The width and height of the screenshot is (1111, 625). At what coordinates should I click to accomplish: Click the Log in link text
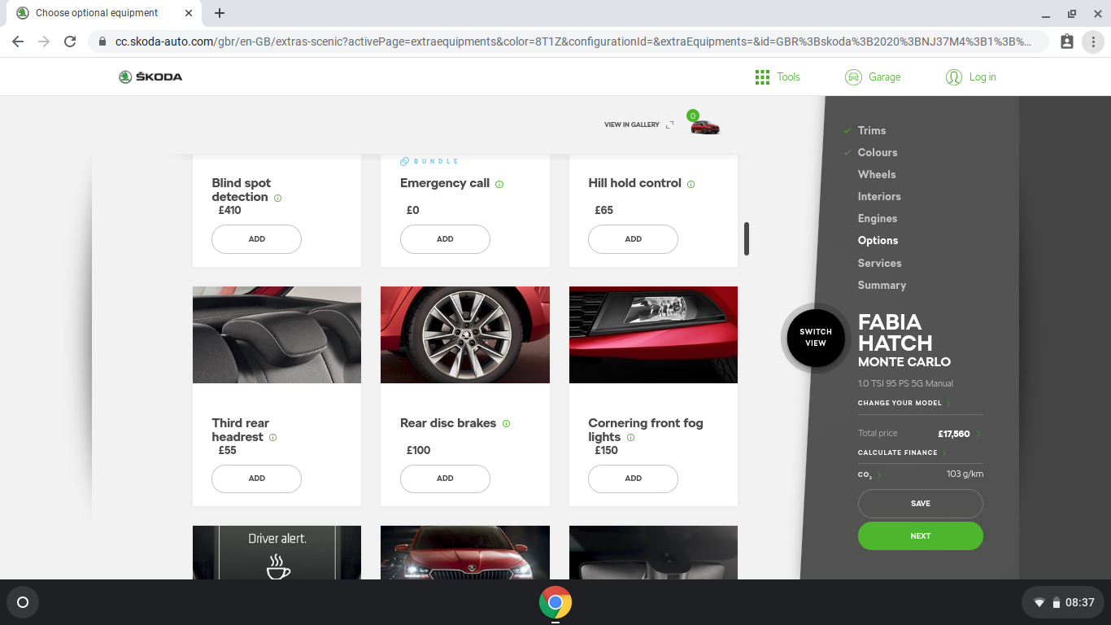click(982, 76)
